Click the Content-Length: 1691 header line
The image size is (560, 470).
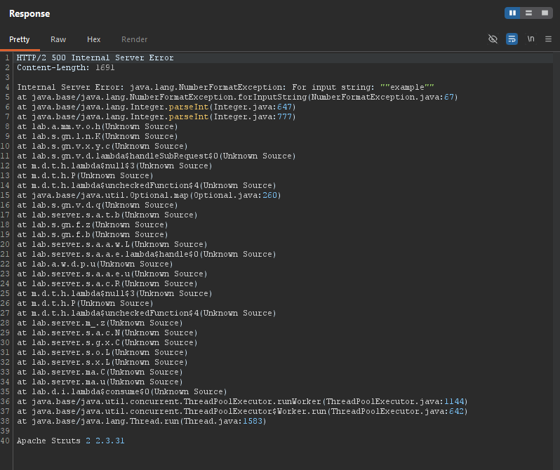click(66, 67)
